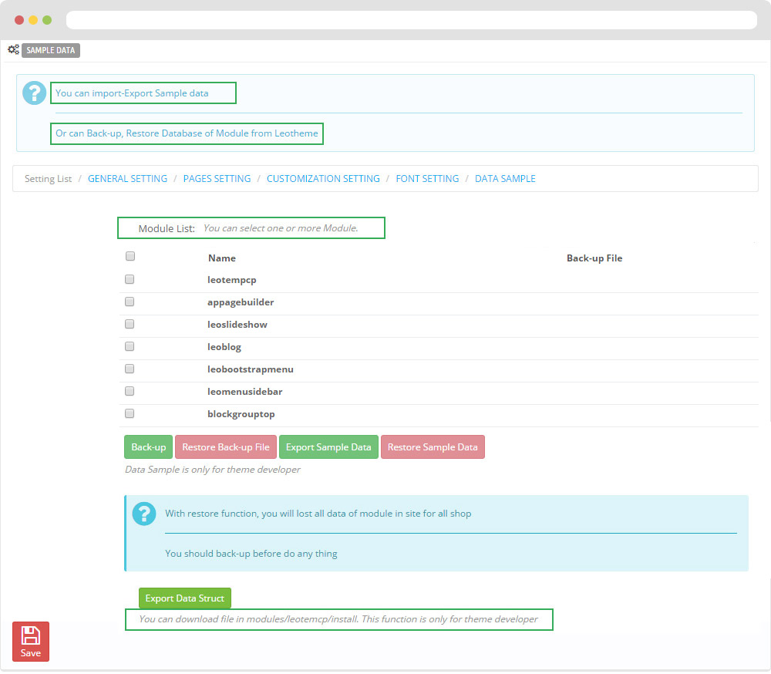Viewport: 771px width, 674px height.
Task: Check the leoslideshow module checkbox
Action: click(x=130, y=324)
